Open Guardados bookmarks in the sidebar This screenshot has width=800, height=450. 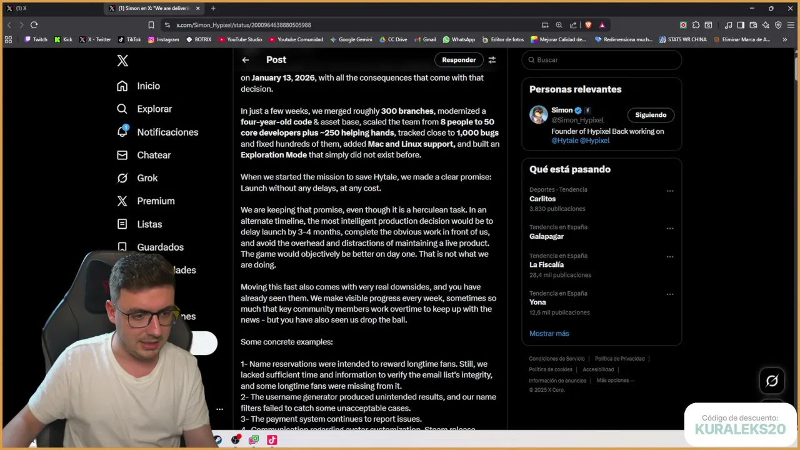151,247
